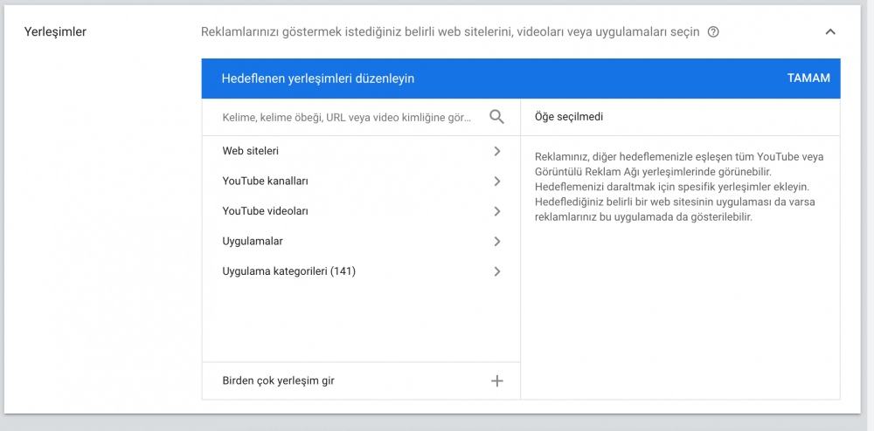The width and height of the screenshot is (874, 431).
Task: Click the search magnifier icon
Action: (496, 117)
